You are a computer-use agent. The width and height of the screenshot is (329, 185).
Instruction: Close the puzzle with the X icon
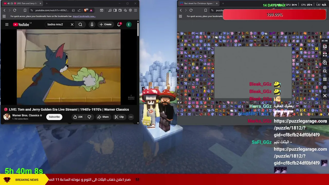click(x=325, y=96)
